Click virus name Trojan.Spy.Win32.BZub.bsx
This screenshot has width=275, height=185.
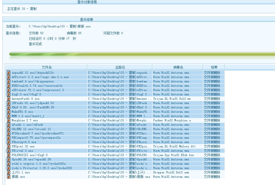click(173, 155)
